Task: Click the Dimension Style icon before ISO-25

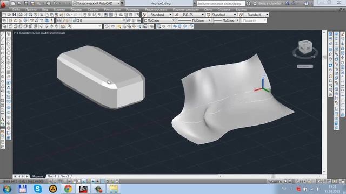Action: pyautogui.click(x=176, y=15)
